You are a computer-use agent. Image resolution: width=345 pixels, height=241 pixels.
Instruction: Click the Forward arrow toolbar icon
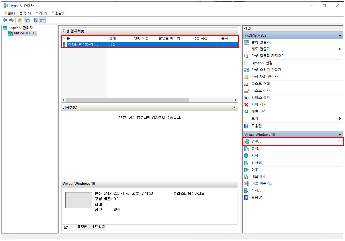(11, 20)
